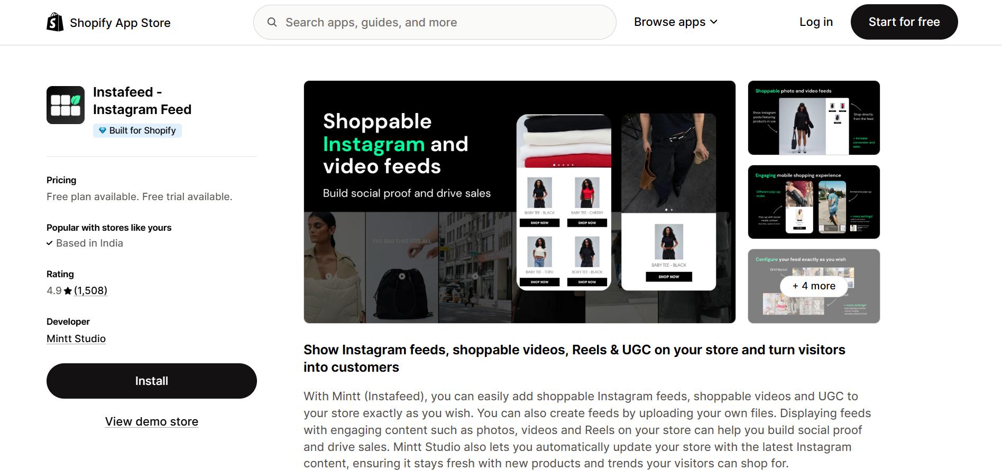Click the Shopify bag logo icon
Image resolution: width=1002 pixels, height=471 pixels.
coord(55,22)
